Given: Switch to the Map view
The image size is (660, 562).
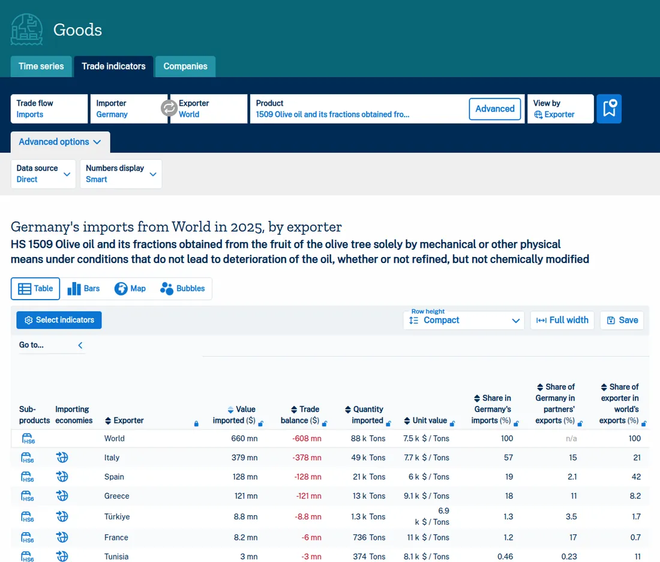Looking at the screenshot, I should 130,289.
